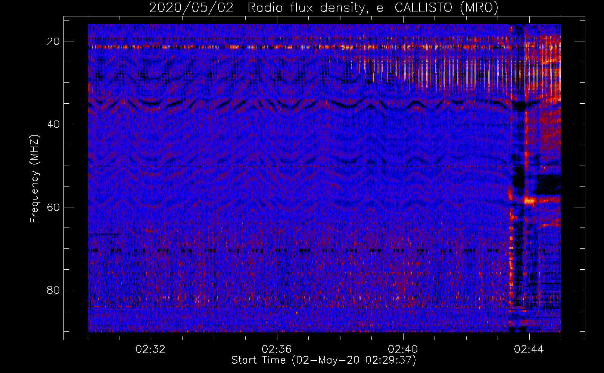The height and width of the screenshot is (373, 604).
Task: Click the 02:36 time tick label
Action: (277, 350)
